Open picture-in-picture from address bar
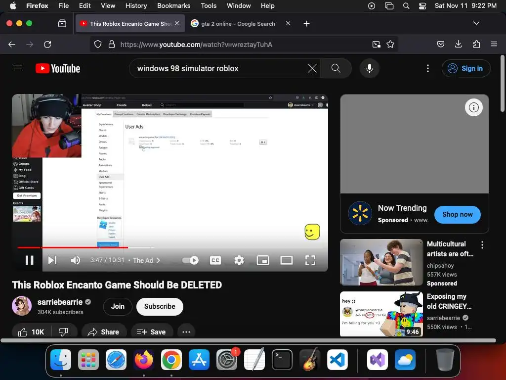This screenshot has width=506, height=380. (376, 44)
